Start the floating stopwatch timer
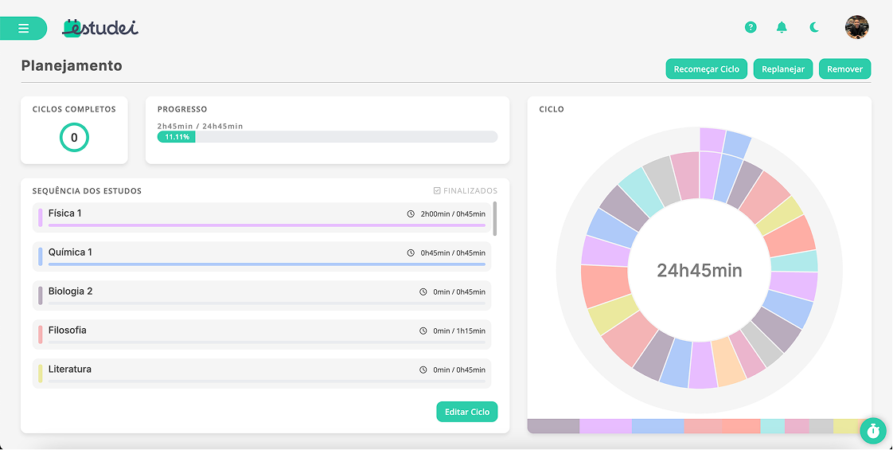Viewport: 893px width, 450px height. 873,431
